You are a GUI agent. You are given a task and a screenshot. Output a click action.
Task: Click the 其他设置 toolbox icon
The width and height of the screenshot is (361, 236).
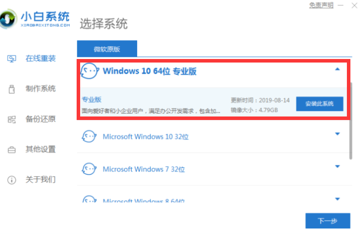[12, 150]
